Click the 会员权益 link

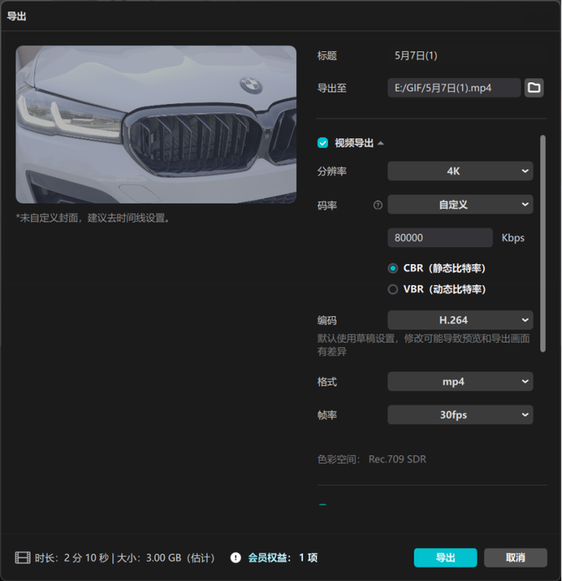[283, 558]
